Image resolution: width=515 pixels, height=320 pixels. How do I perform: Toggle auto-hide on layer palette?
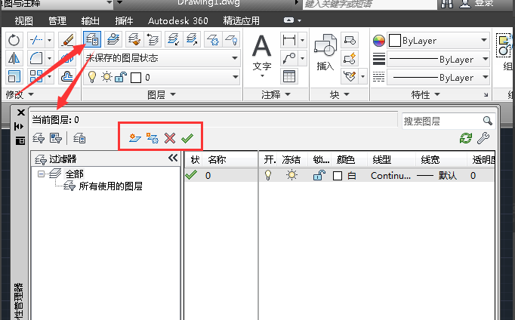(x=19, y=126)
